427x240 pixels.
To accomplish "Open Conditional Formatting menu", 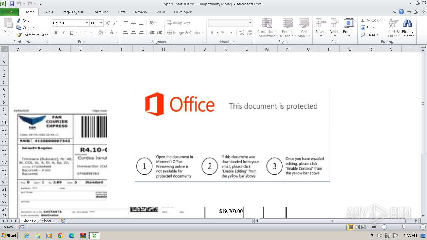I will [x=267, y=28].
